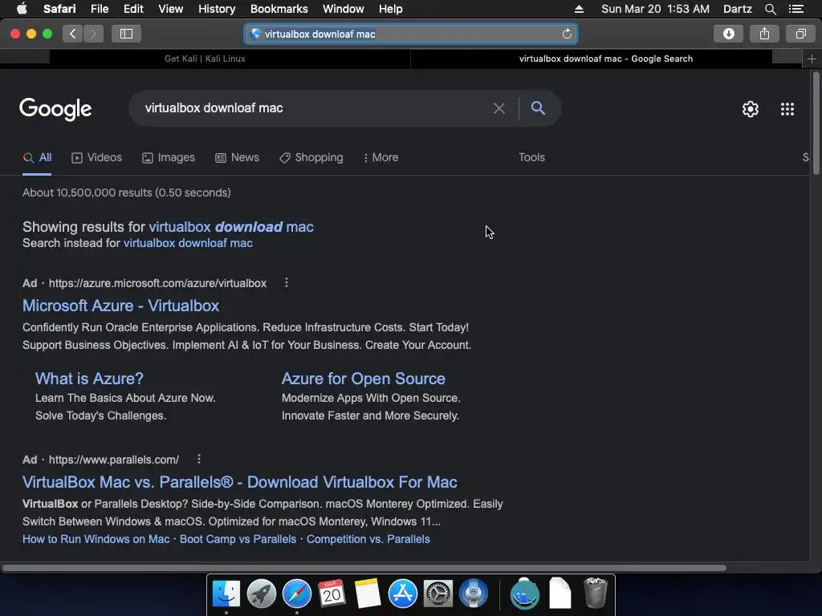Open the File menu

point(99,9)
